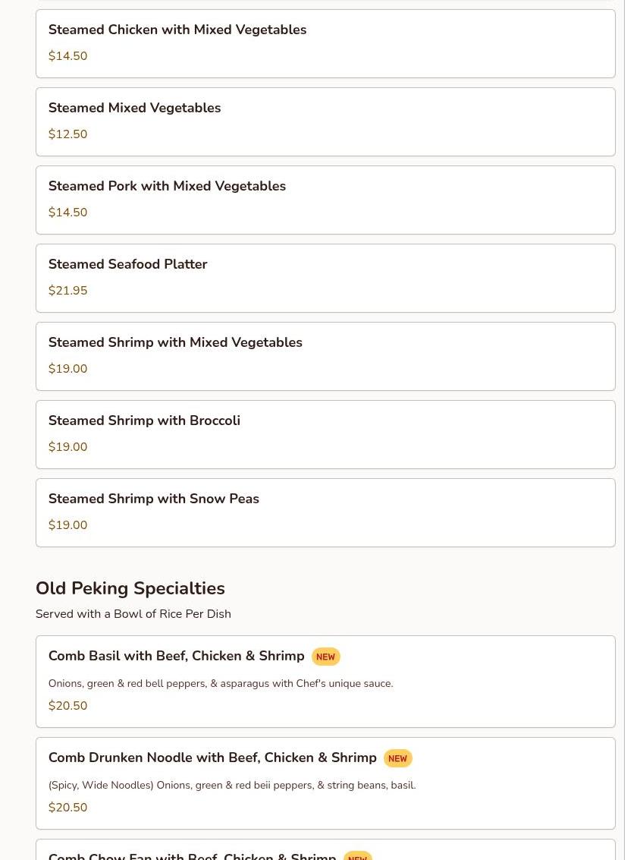Open the Comb Chow Fan item
The image size is (640, 860).
(x=192, y=855)
